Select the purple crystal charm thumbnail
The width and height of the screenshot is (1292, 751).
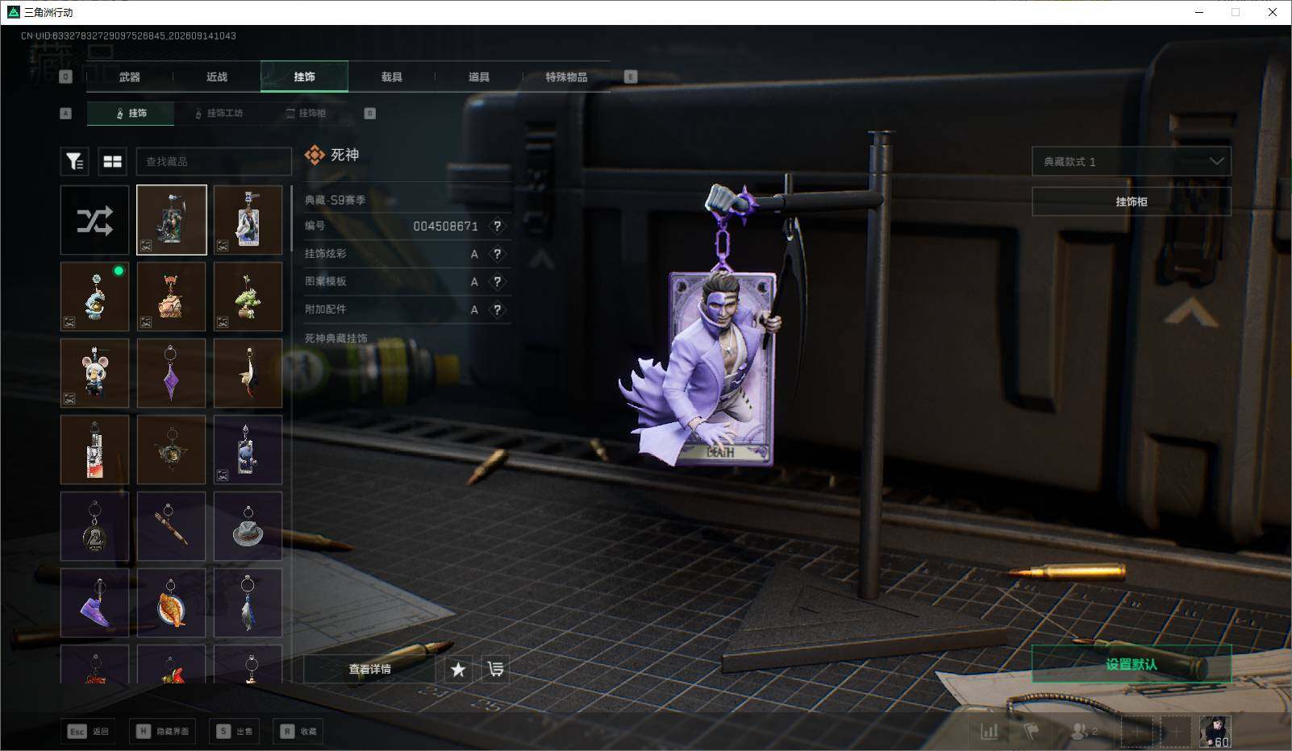pos(171,373)
